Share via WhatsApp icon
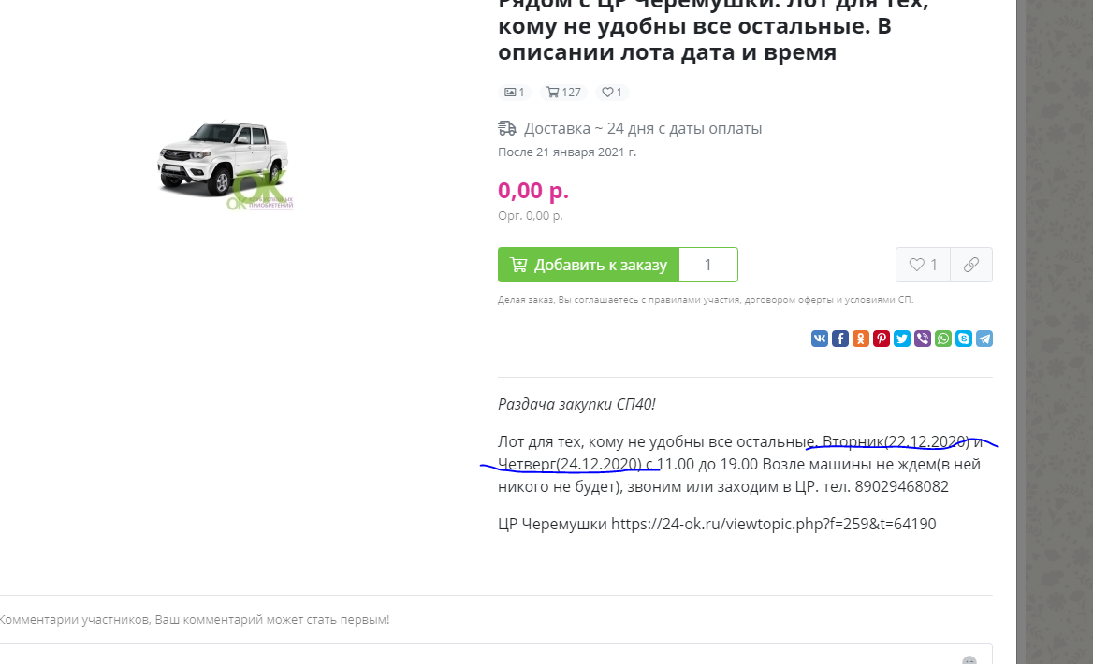The image size is (1093, 664). click(943, 339)
